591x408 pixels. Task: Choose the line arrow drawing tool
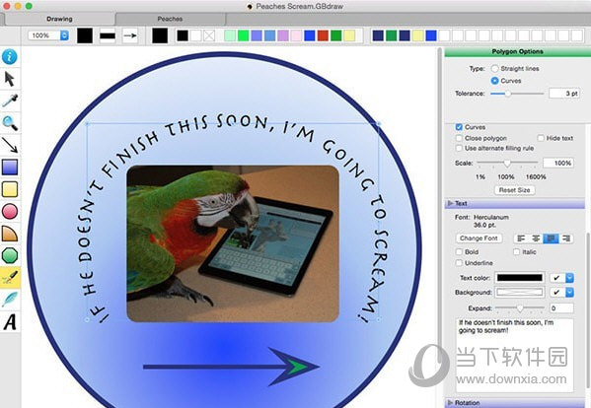point(10,145)
